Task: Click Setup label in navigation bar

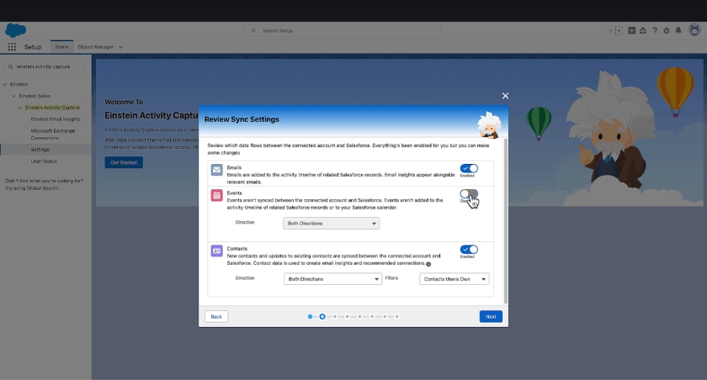Action: pyautogui.click(x=33, y=47)
